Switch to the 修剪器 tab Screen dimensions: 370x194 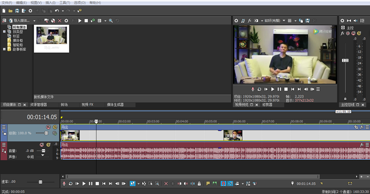pyautogui.click(x=267, y=104)
